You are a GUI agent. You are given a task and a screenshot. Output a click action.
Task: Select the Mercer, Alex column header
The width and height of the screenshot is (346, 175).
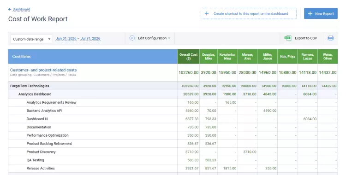point(248,57)
